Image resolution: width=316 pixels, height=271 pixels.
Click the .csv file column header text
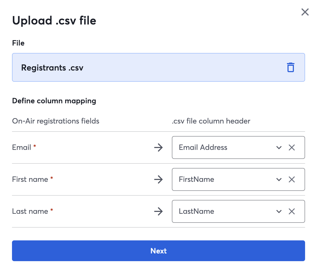click(x=211, y=121)
